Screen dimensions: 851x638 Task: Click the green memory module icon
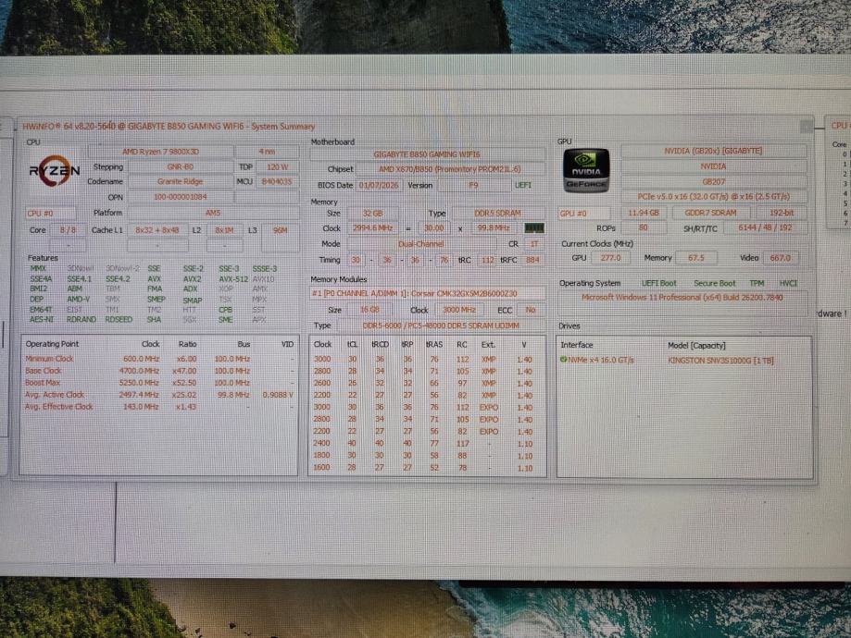(534, 228)
